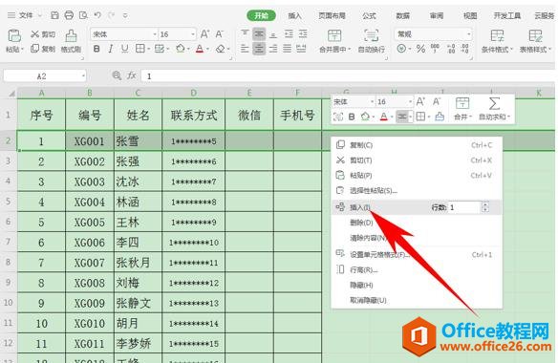Select cell containing 张秋月
558x363 pixels.
click(138, 263)
